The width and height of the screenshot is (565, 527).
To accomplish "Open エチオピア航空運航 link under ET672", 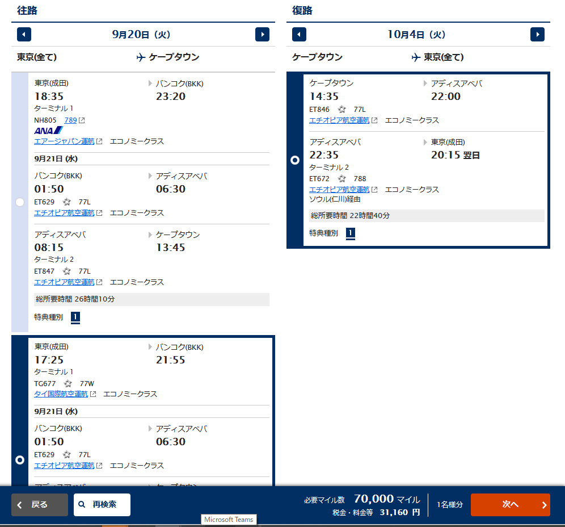I will pos(339,189).
